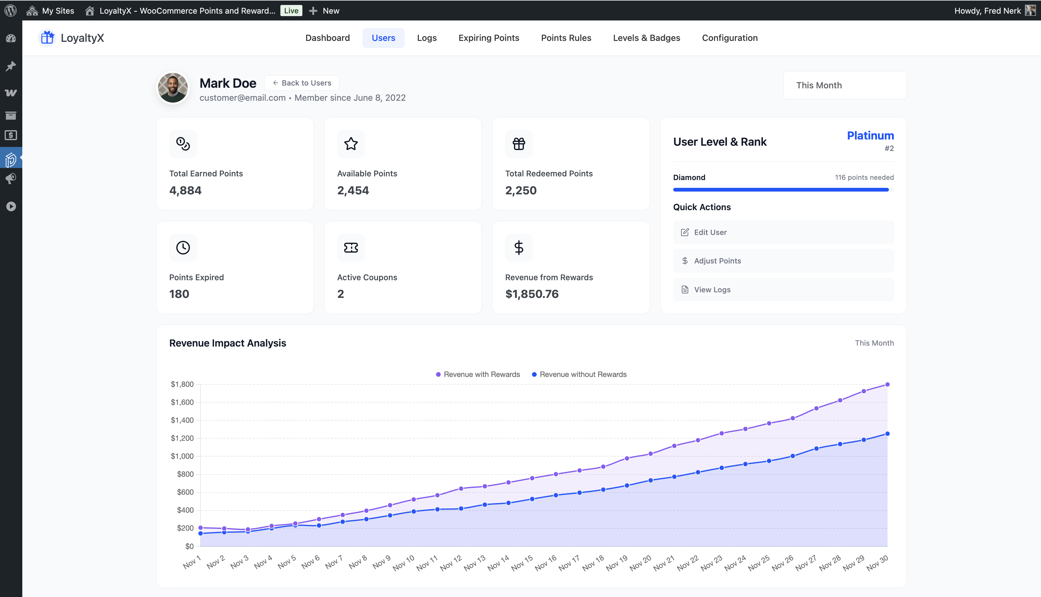Click the star icon above Available Points
Screen dimensions: 1041x597
pyautogui.click(x=351, y=144)
